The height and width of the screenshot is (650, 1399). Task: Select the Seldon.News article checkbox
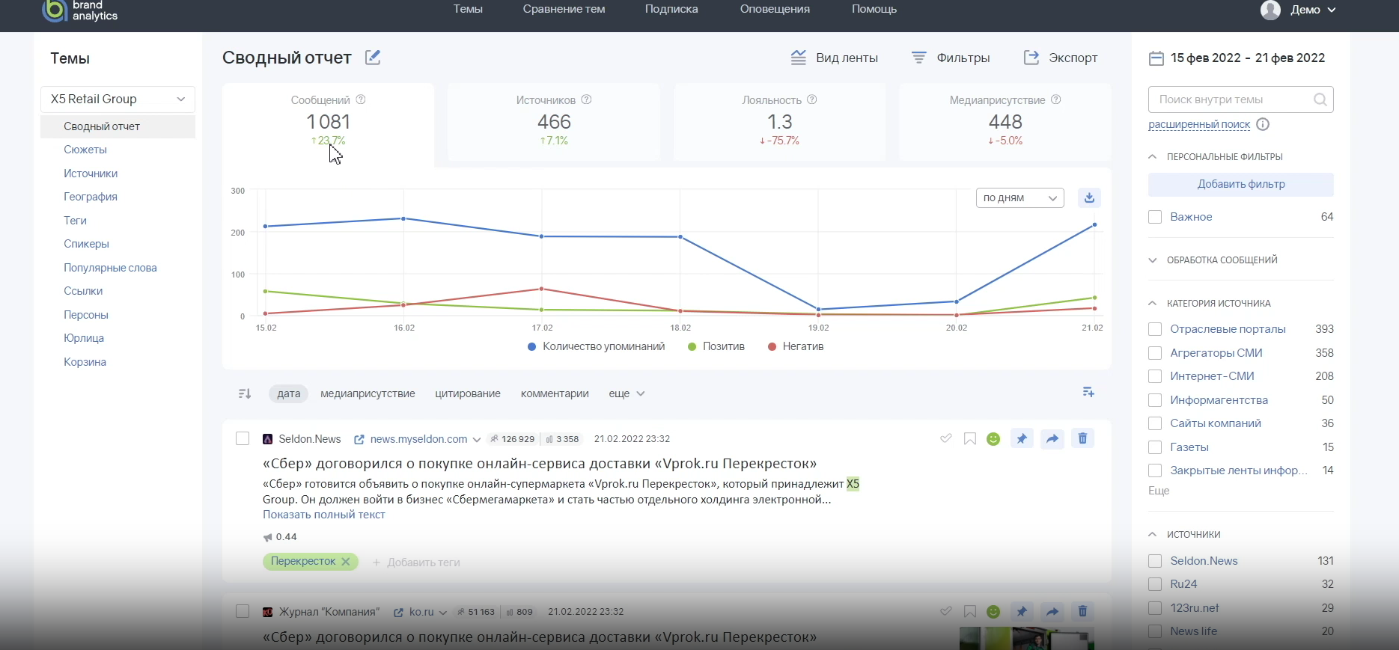click(243, 438)
